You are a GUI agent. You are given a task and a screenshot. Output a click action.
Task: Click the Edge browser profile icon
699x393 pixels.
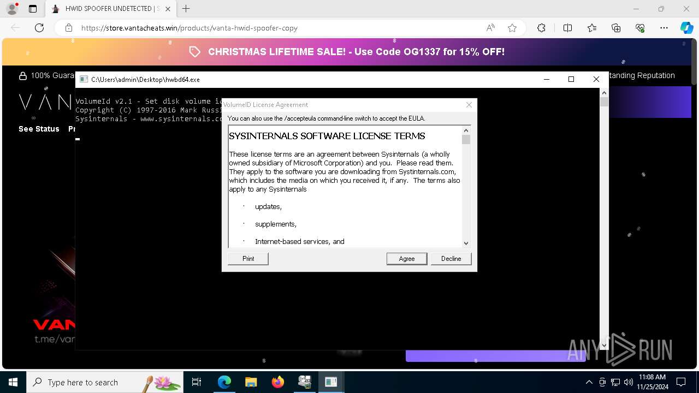(x=12, y=9)
